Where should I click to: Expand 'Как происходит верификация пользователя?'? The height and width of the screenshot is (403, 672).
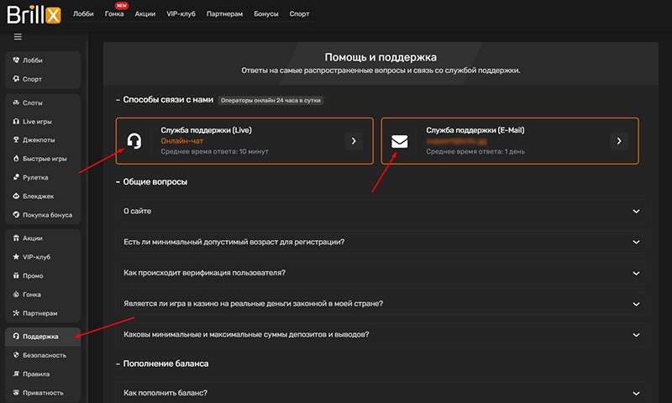(x=381, y=273)
